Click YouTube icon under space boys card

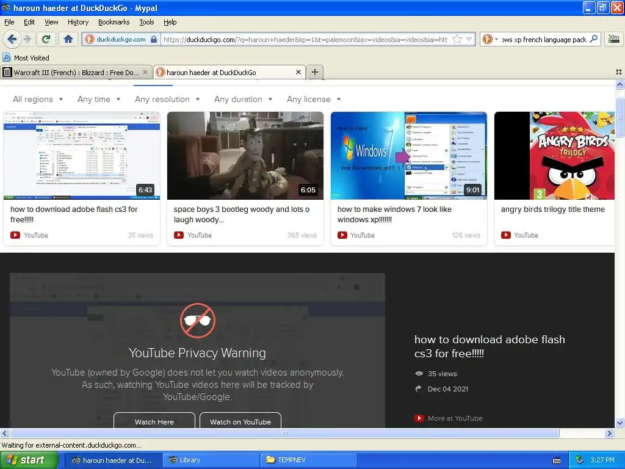(x=179, y=235)
